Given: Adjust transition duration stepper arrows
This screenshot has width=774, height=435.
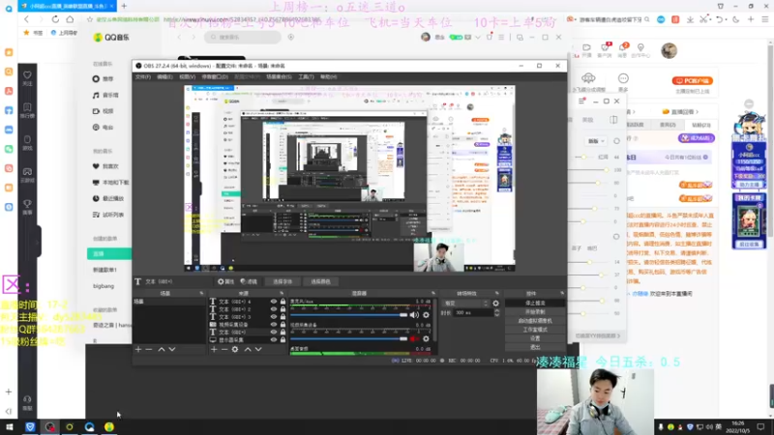Looking at the screenshot, I should (496, 312).
